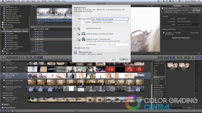This screenshot has height=113, width=202.
Task: Select the blue Select tool arrow
Action: pyautogui.click(x=39, y=57)
